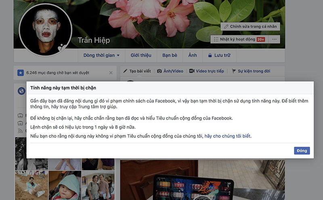The image size is (323, 200).
Task: Open the three-dot more options button
Action: click(274, 39)
